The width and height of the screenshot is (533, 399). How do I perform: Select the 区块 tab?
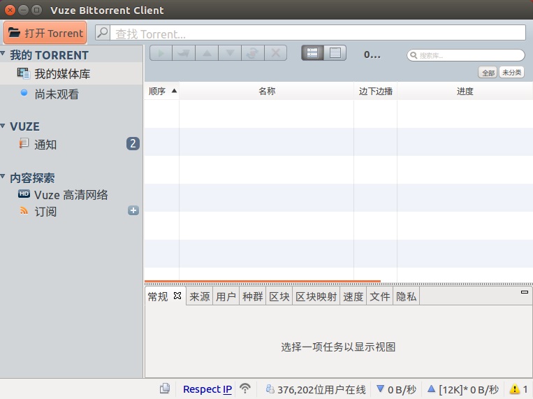pyautogui.click(x=279, y=296)
